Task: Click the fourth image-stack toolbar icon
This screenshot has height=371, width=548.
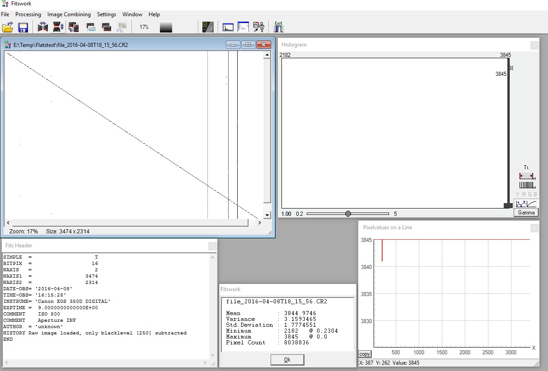Action: point(91,27)
